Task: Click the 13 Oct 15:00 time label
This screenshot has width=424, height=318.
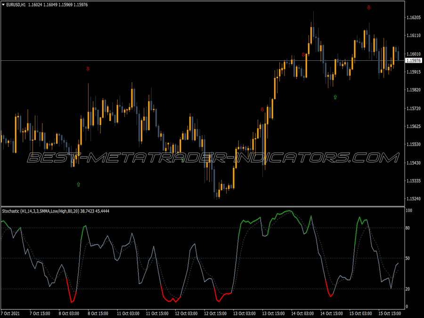Action: (x=273, y=314)
